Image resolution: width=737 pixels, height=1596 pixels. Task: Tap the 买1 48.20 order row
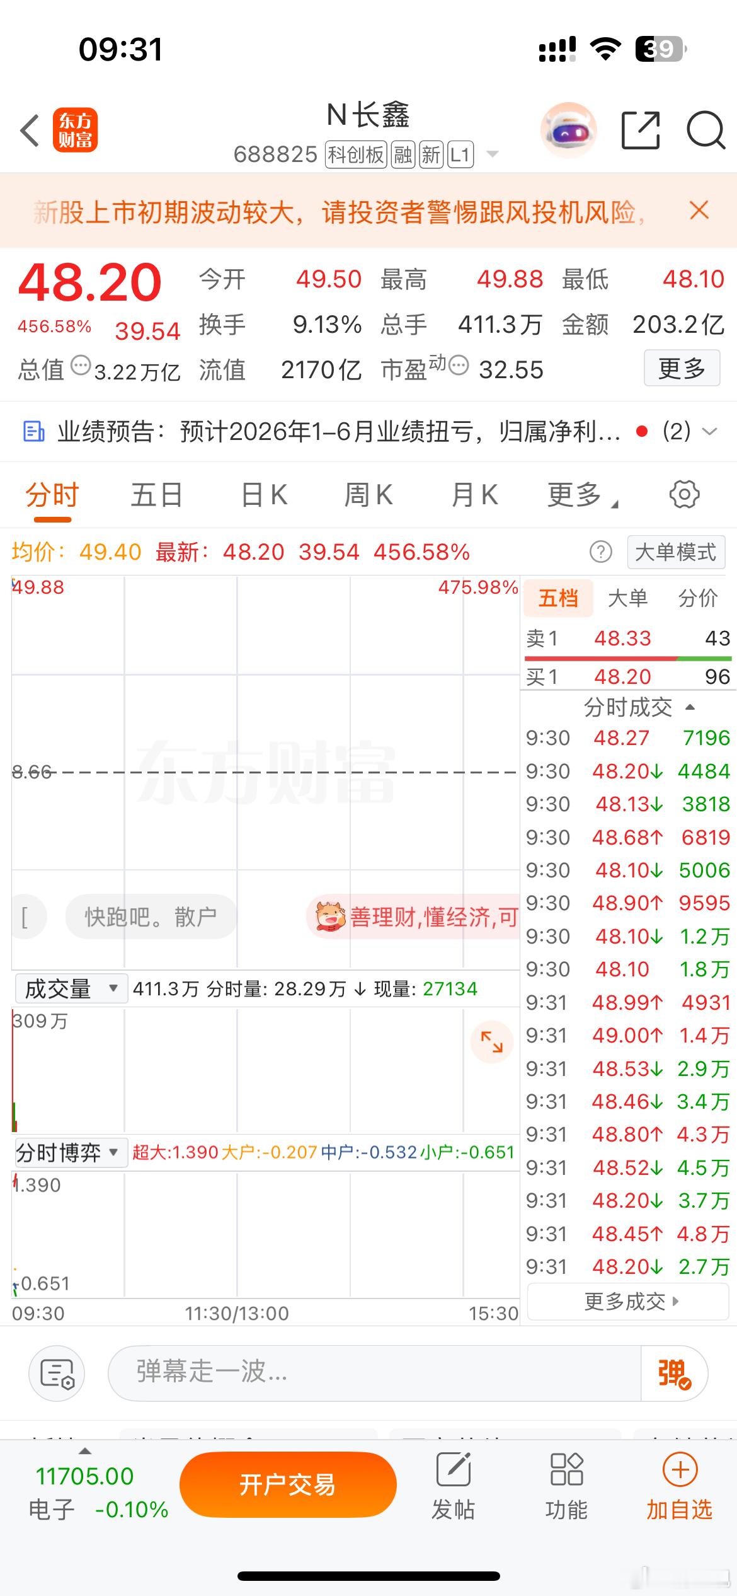click(628, 676)
